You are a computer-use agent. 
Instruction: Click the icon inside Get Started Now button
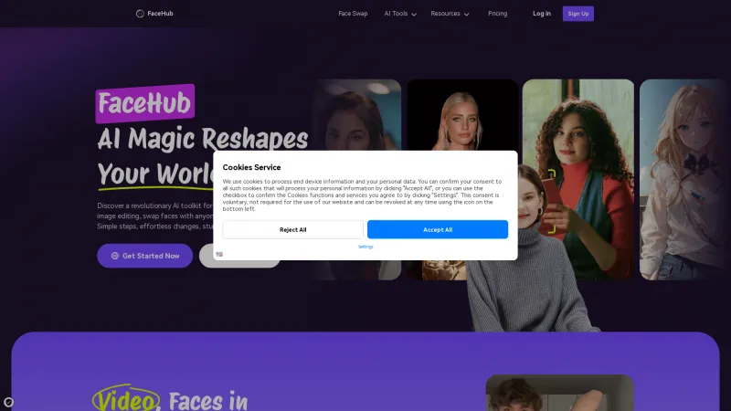[115, 256]
